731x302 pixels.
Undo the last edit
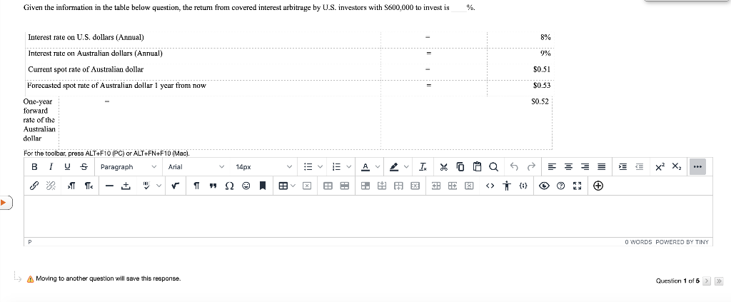pyautogui.click(x=514, y=167)
